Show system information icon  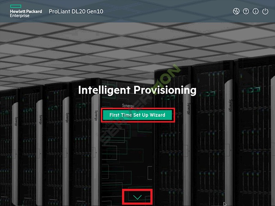pos(256,12)
